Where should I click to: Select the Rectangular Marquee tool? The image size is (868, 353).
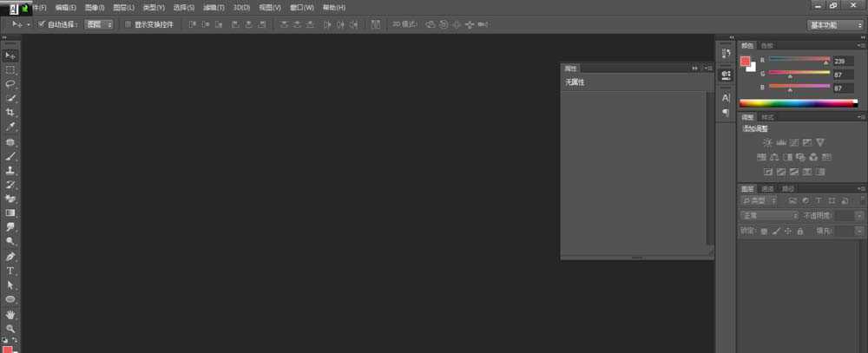[x=10, y=69]
